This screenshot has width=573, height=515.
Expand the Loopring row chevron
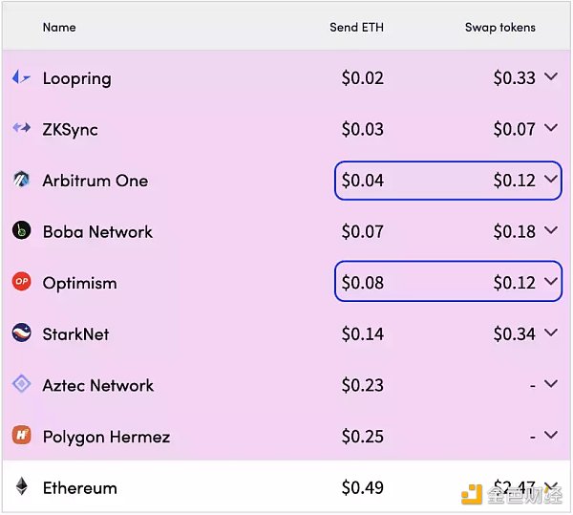click(x=551, y=76)
